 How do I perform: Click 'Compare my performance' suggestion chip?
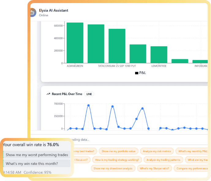pos(191,168)
